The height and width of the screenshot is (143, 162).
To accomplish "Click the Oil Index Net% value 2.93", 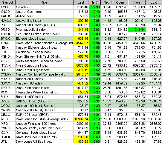I will (95, 7).
